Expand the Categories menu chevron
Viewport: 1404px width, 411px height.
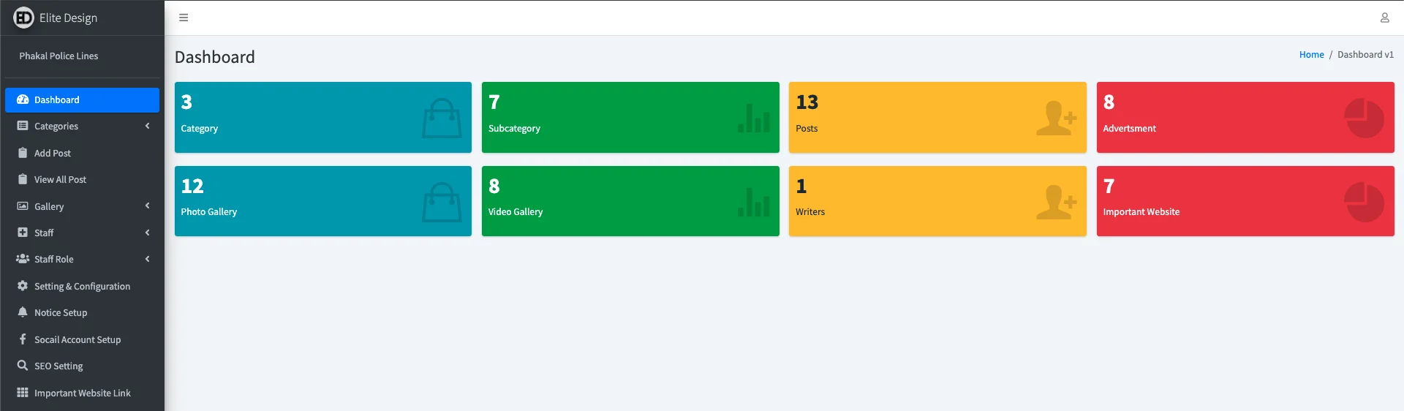pos(148,126)
